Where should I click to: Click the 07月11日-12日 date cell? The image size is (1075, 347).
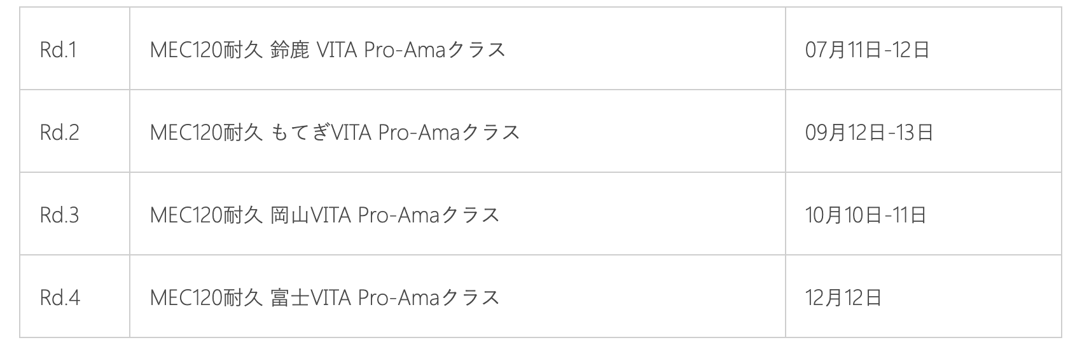point(867,50)
